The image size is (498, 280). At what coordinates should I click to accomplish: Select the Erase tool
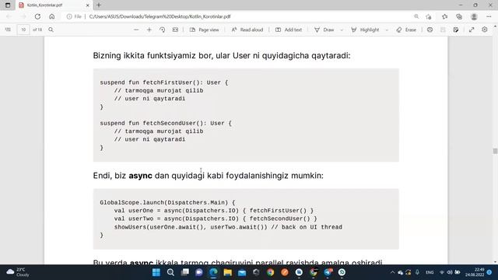(406, 30)
